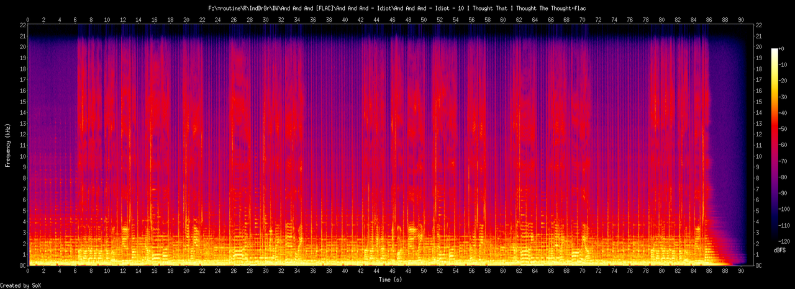
Task: Click the "-110" value on the dBFS scale
Action: [x=785, y=225]
